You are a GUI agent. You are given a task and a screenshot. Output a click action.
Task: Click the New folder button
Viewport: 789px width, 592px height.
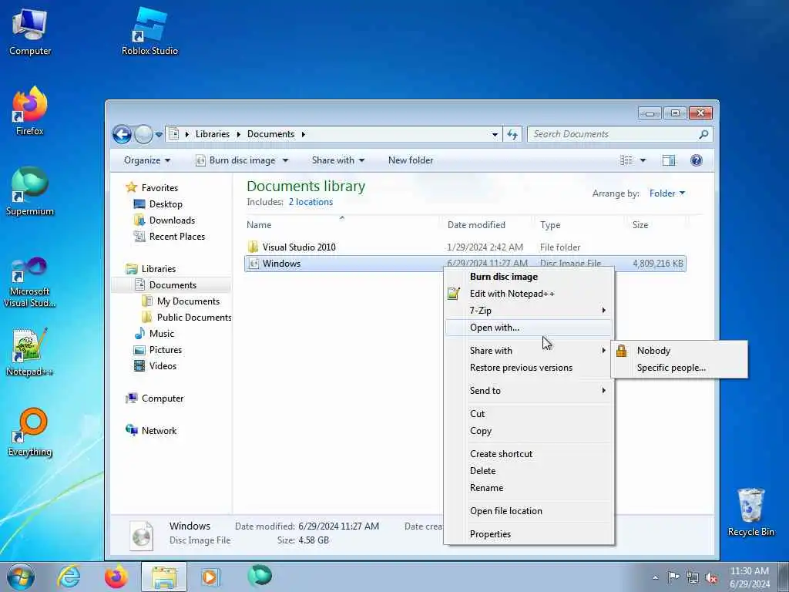coord(411,160)
